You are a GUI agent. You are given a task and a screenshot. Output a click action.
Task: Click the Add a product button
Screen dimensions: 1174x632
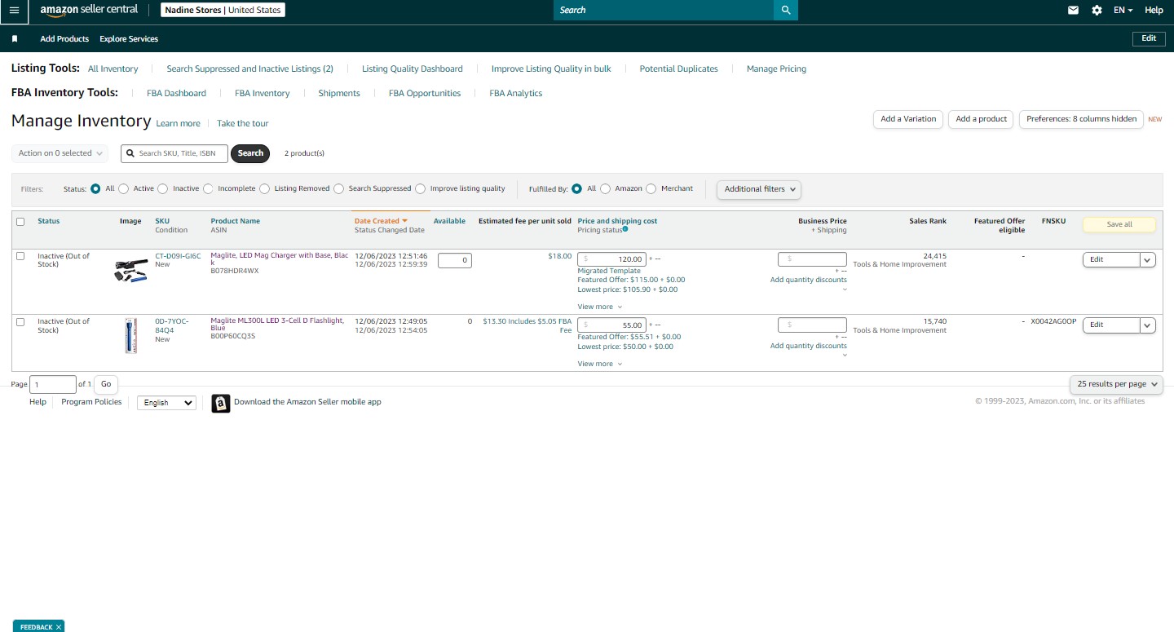[x=981, y=119]
